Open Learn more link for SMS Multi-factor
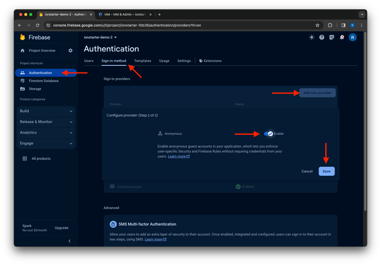 click(155, 239)
